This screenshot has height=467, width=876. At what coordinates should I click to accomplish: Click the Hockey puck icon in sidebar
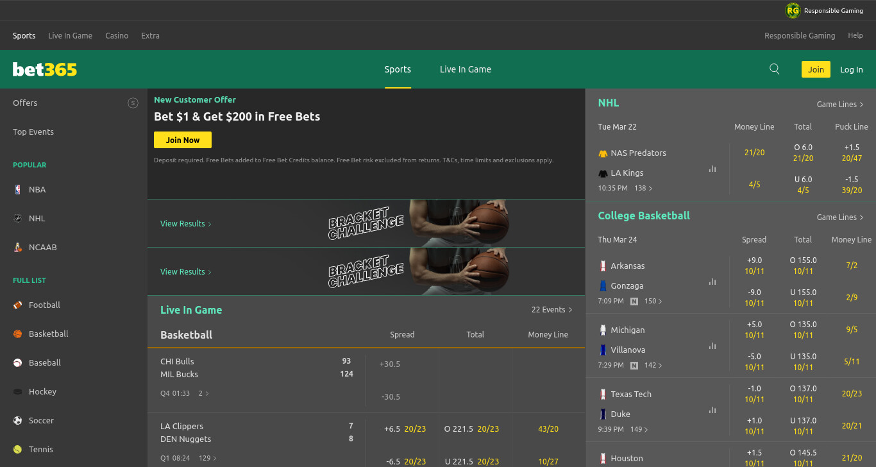[x=17, y=391]
